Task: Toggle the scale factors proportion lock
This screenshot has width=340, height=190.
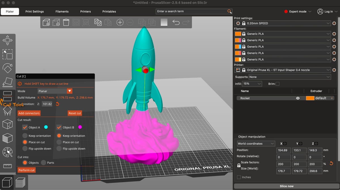Action: tap(239, 166)
